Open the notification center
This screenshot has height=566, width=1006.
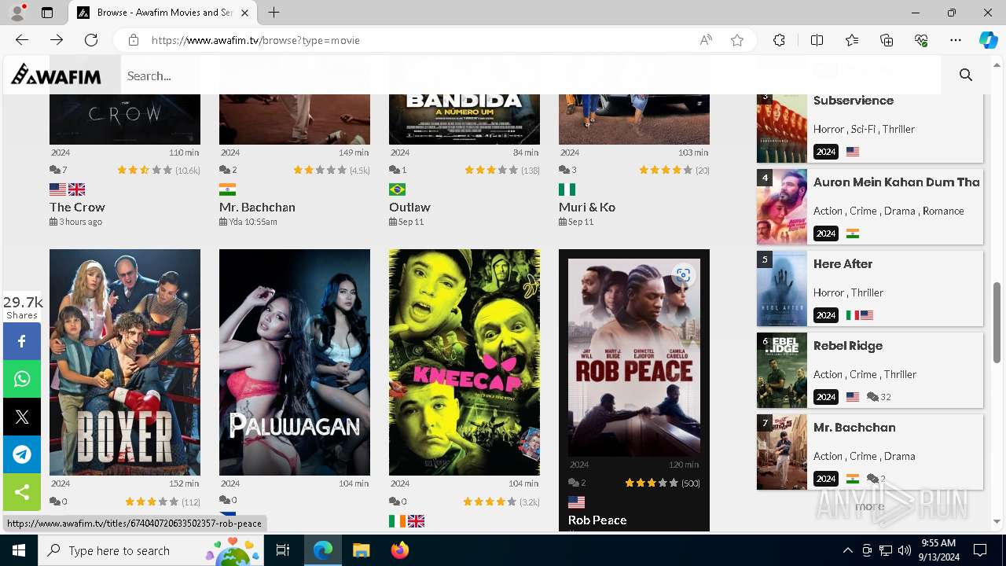[980, 550]
